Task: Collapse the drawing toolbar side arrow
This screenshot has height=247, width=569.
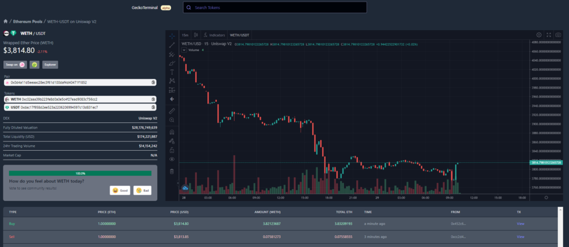Action: [178, 183]
